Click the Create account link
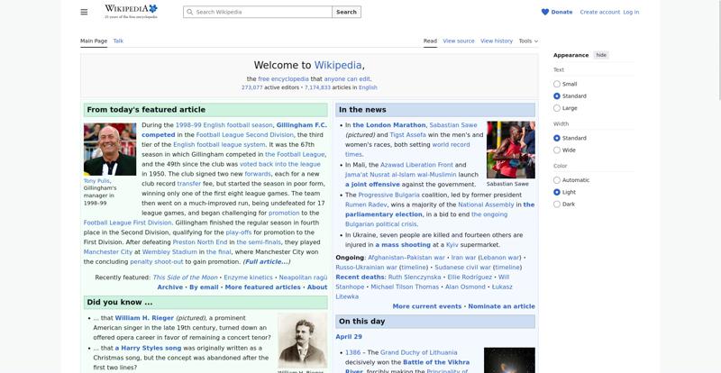This screenshot has width=721, height=373. (599, 12)
